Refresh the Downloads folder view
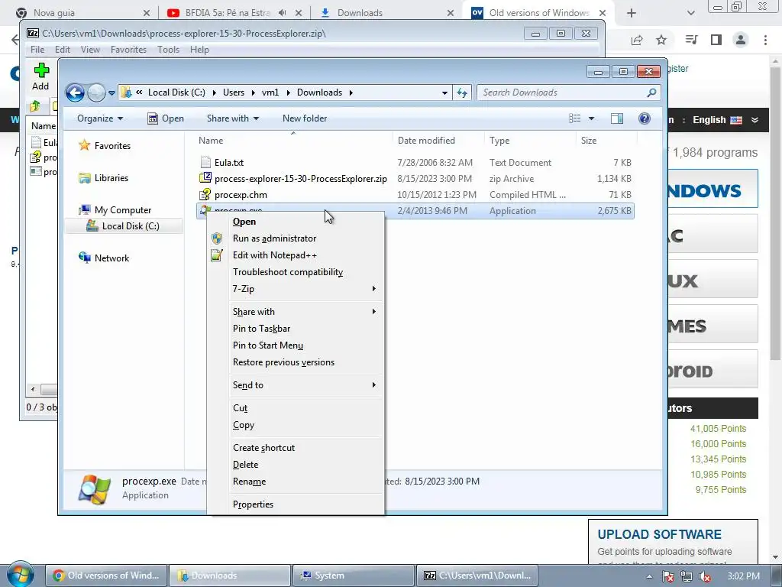This screenshot has height=587, width=782. click(x=462, y=92)
